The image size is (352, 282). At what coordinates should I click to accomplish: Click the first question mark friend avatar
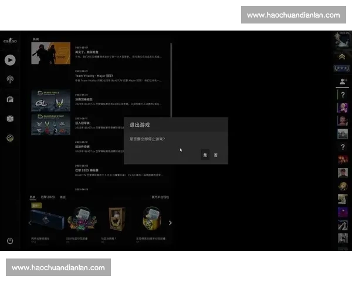coord(343,95)
